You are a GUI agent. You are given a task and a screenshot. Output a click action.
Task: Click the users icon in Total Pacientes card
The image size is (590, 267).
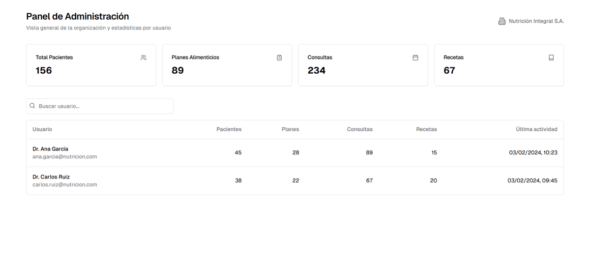tap(144, 58)
